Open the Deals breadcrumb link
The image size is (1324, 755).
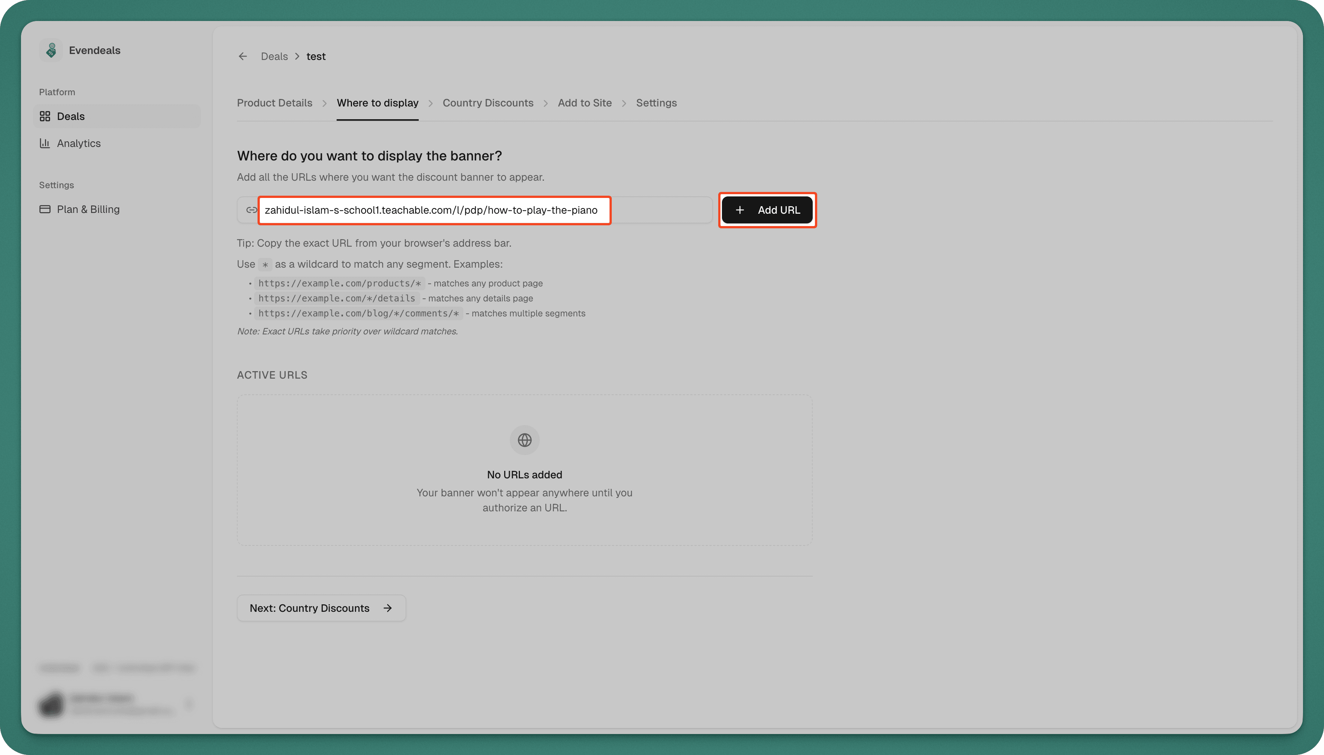(x=274, y=56)
